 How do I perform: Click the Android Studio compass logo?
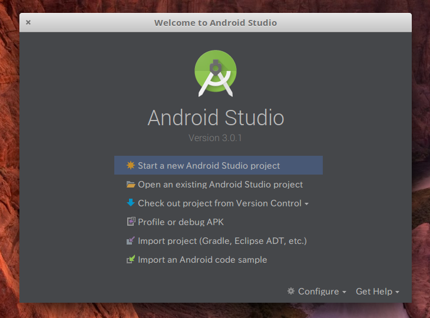tap(216, 73)
